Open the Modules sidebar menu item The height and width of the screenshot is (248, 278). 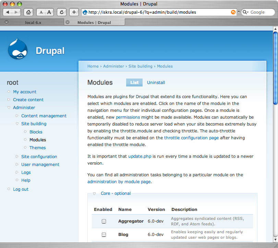(x=38, y=140)
